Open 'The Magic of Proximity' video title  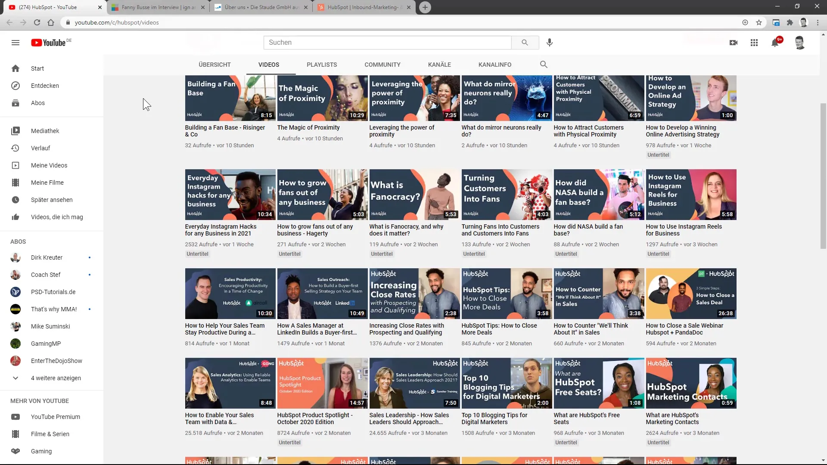308,127
